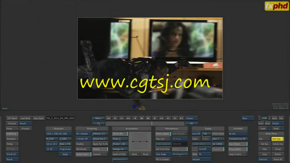Enable Play Lock
290x163 pixels.
[163, 139]
